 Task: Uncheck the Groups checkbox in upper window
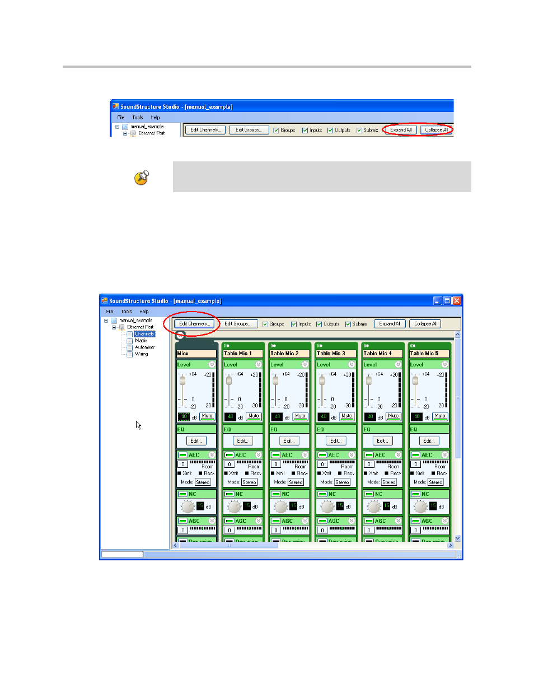coord(276,131)
